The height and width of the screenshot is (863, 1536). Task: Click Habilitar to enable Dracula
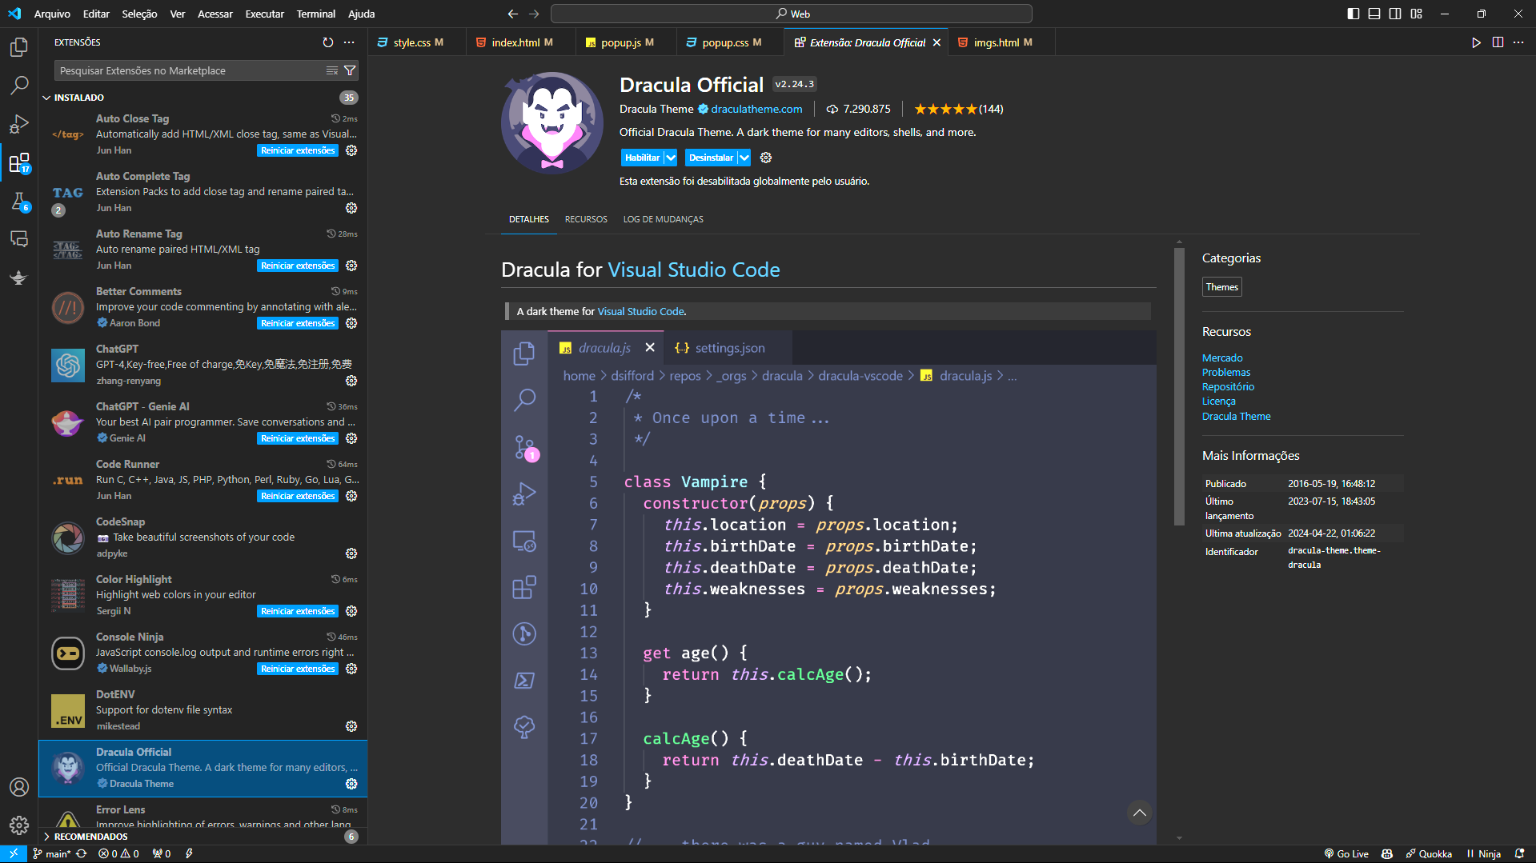642,158
